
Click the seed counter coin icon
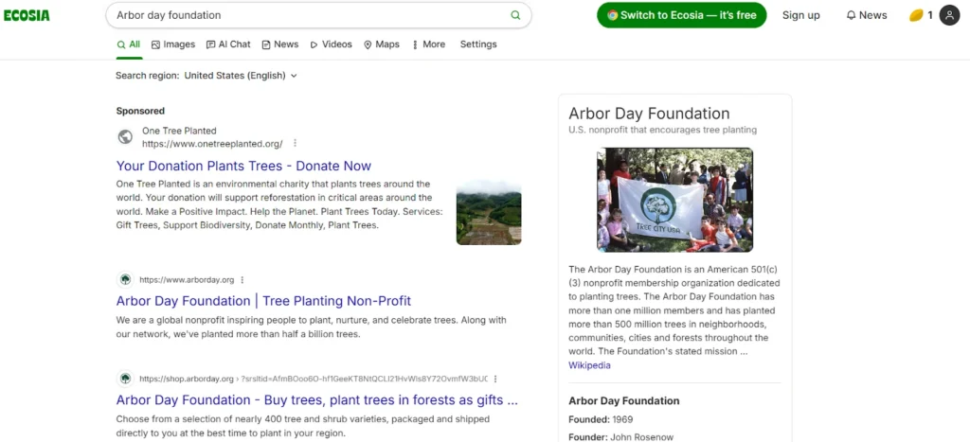pos(916,15)
